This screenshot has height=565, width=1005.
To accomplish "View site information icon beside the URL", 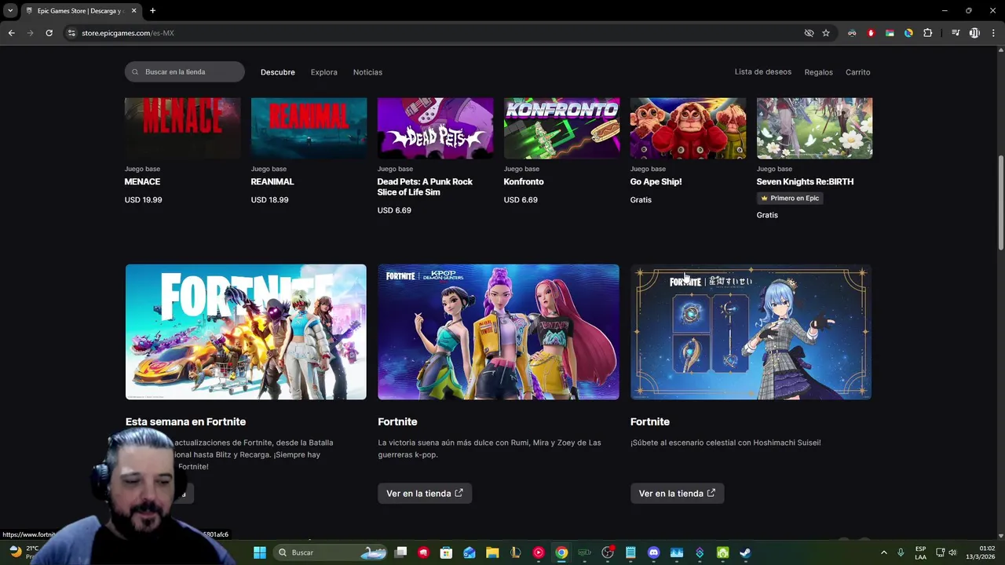I will coord(71,33).
